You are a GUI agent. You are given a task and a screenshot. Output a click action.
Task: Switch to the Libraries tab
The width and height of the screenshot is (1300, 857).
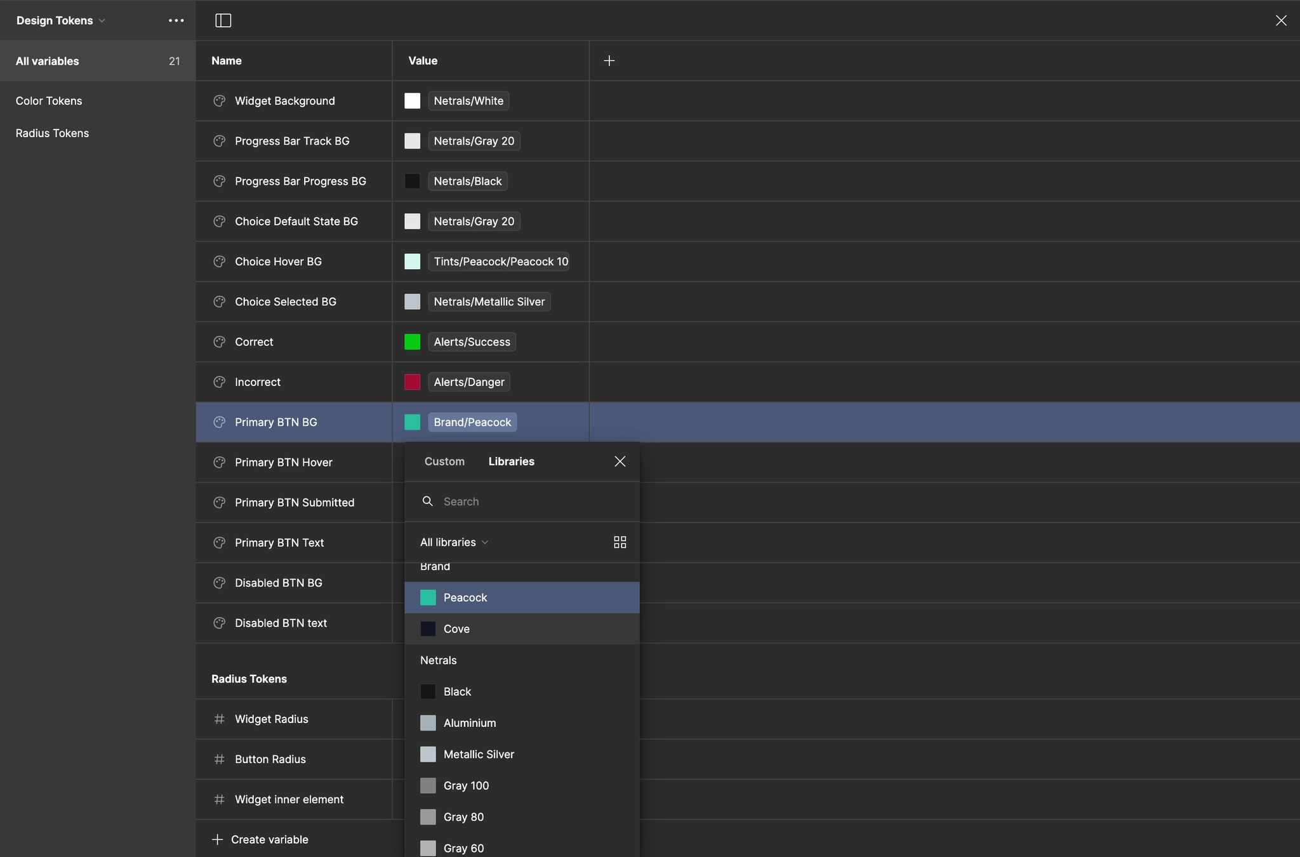511,462
